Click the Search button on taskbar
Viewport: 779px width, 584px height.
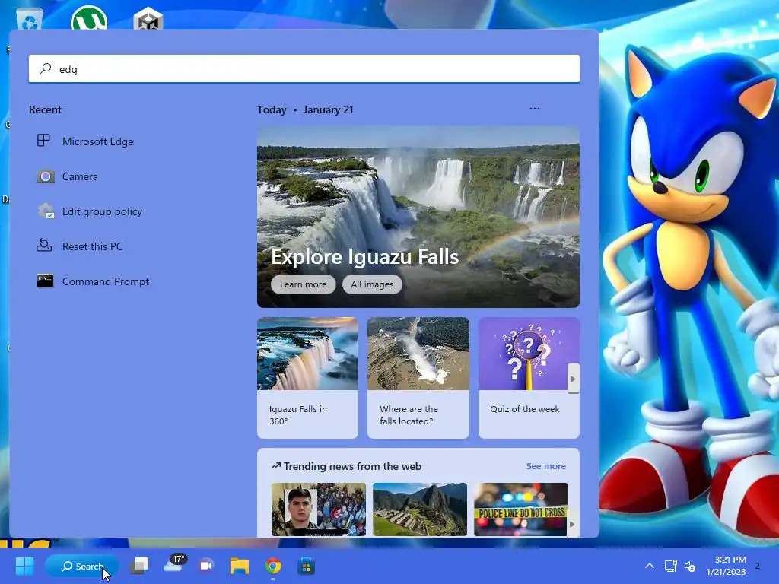coord(82,566)
